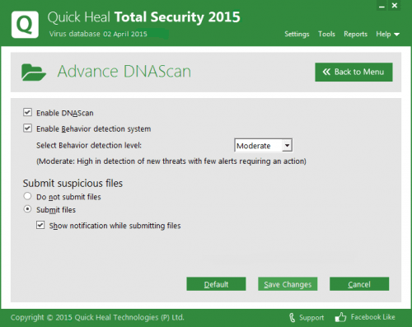
Task: Click the double-chevron back arrow icon
Action: click(x=326, y=72)
